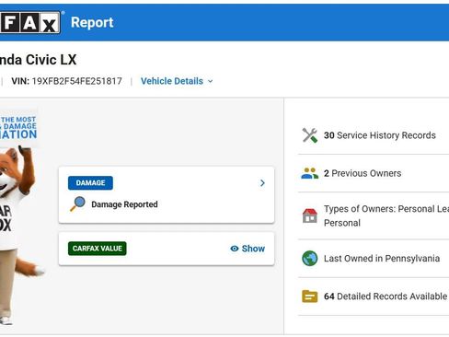Viewport: 449px width, 337px height.
Task: Click the CARFAX logo in header
Action: point(30,22)
